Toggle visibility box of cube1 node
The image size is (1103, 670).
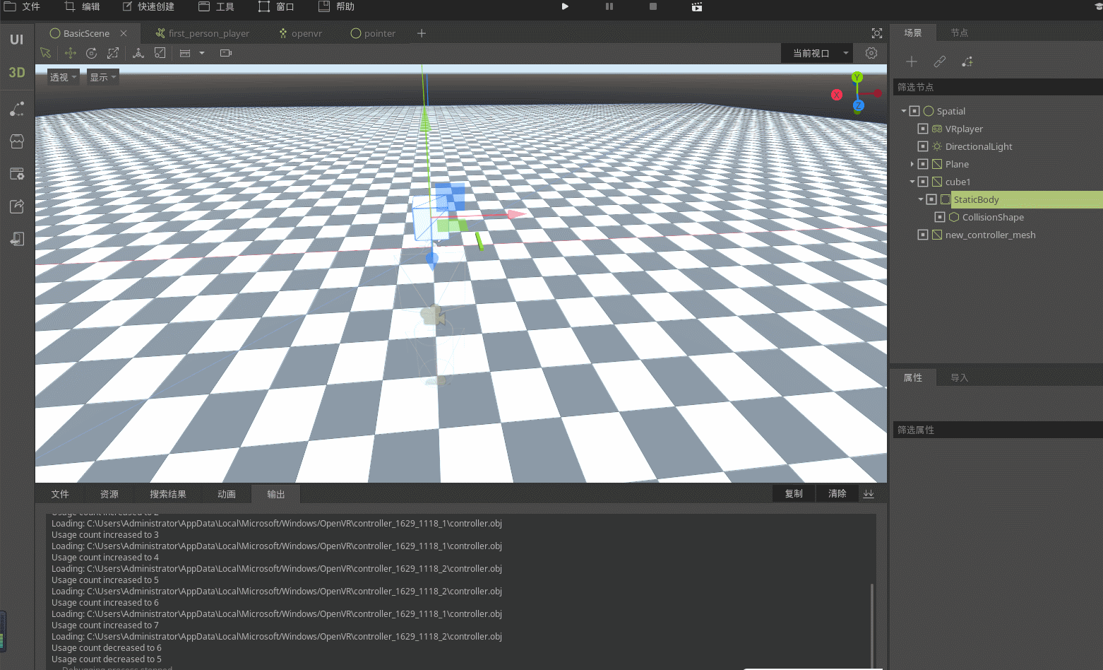click(923, 182)
